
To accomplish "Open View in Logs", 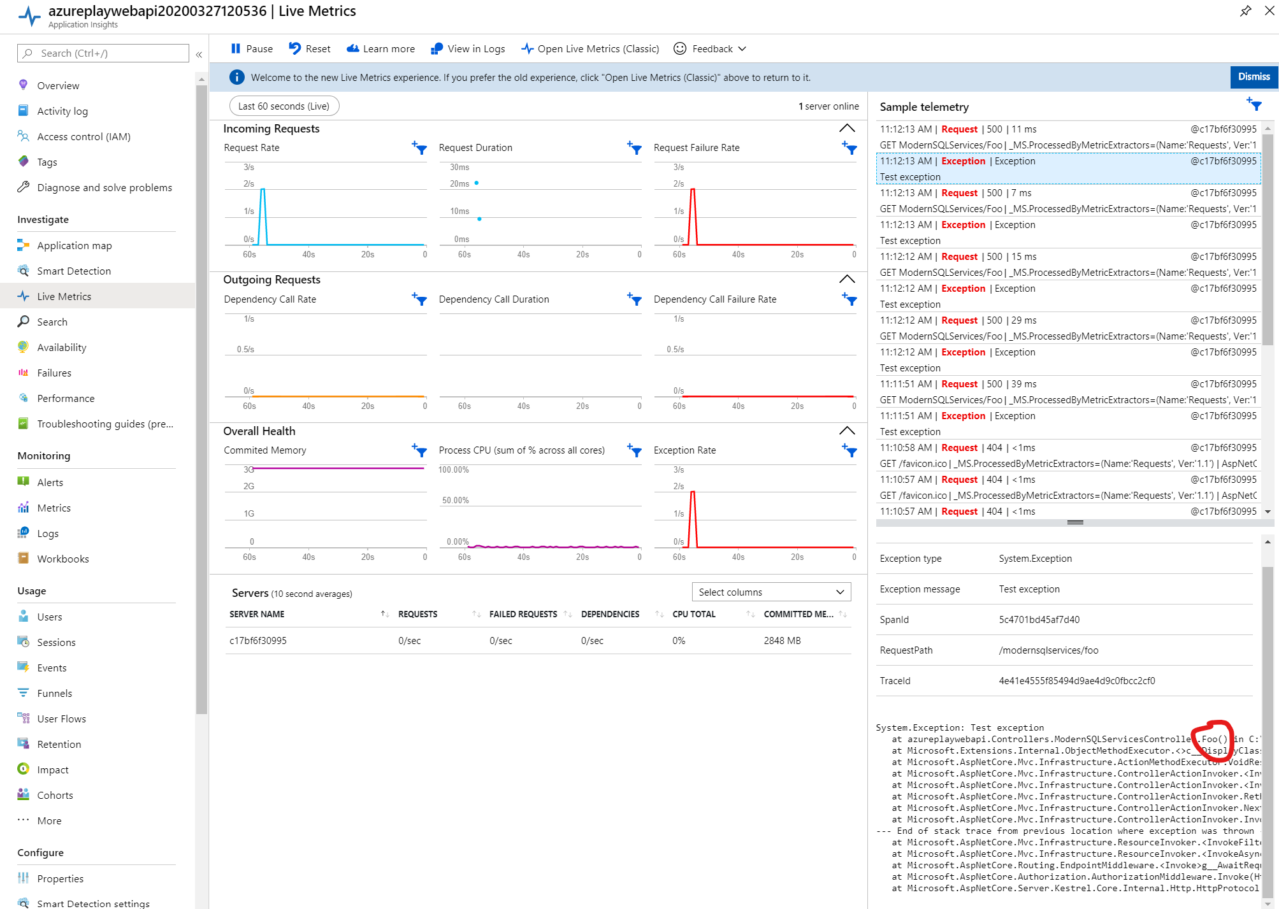I will point(467,48).
